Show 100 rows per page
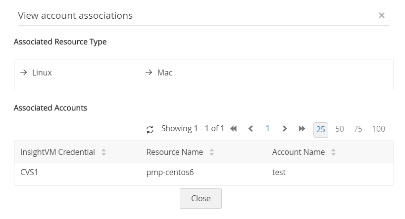Screen dimensions: 405x219 coord(378,129)
